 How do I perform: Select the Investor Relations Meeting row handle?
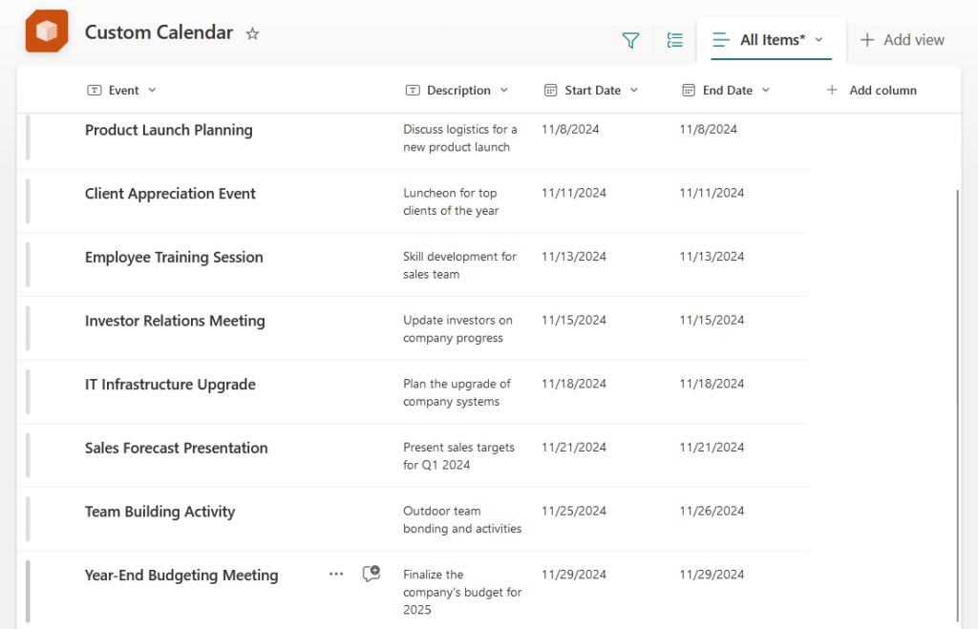28,328
